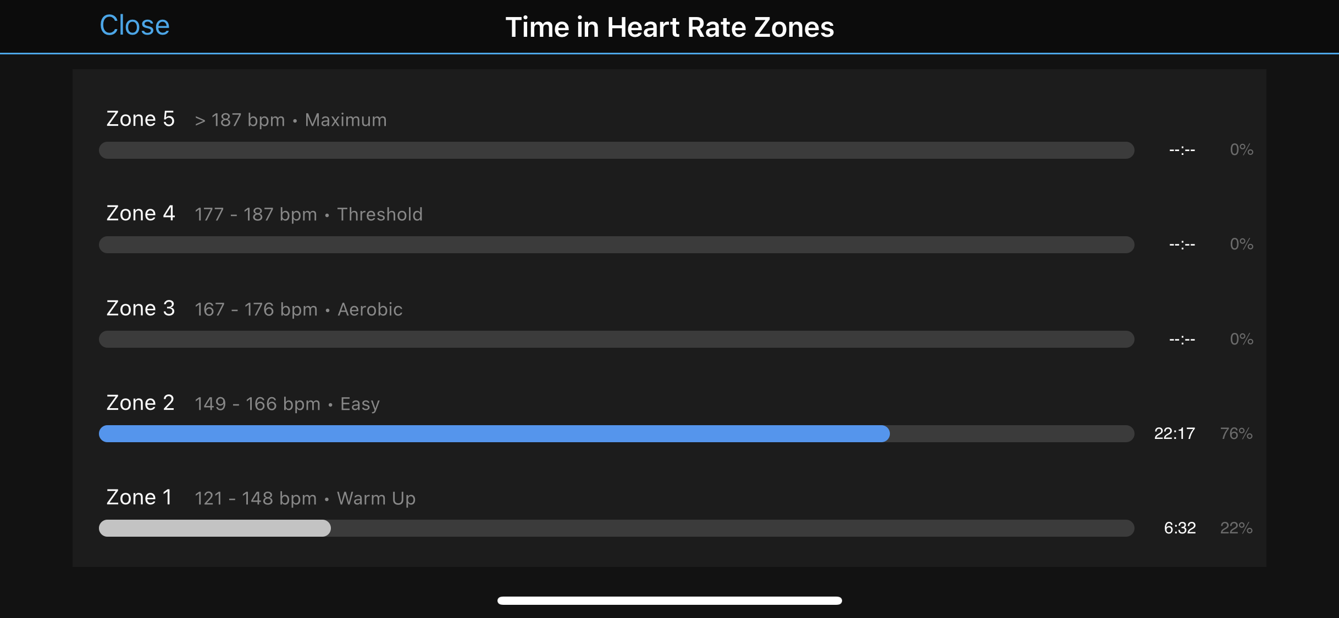The width and height of the screenshot is (1339, 618).
Task: Tap the Close button
Action: [x=135, y=25]
